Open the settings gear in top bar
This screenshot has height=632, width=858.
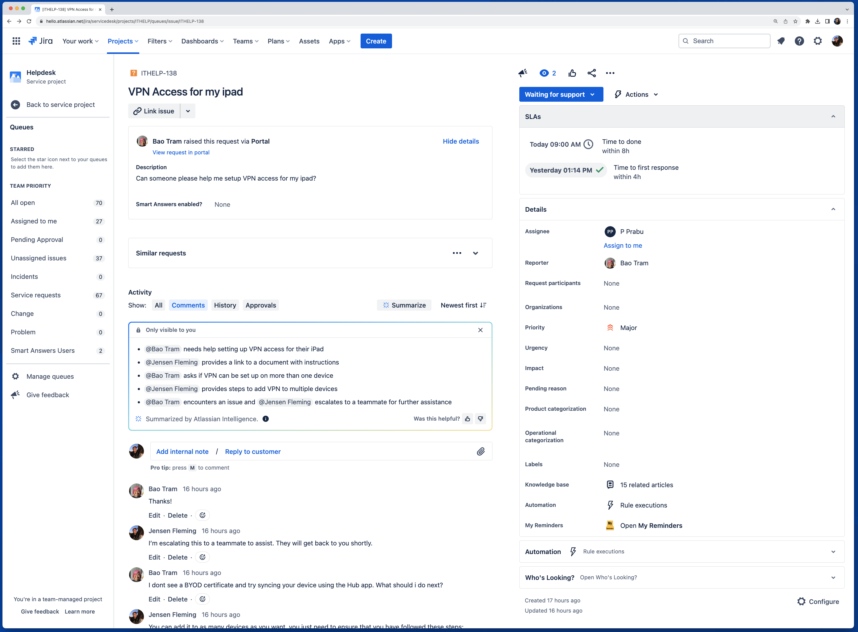[817, 41]
